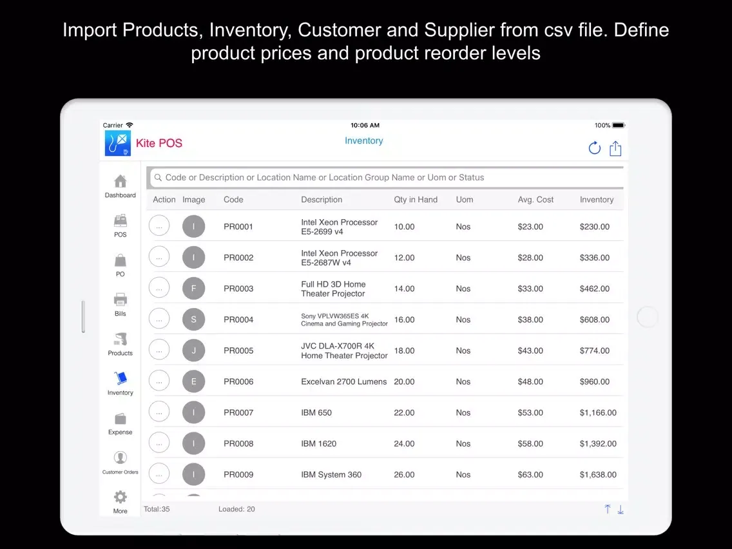Tap image placeholder for PR0009

(x=194, y=474)
